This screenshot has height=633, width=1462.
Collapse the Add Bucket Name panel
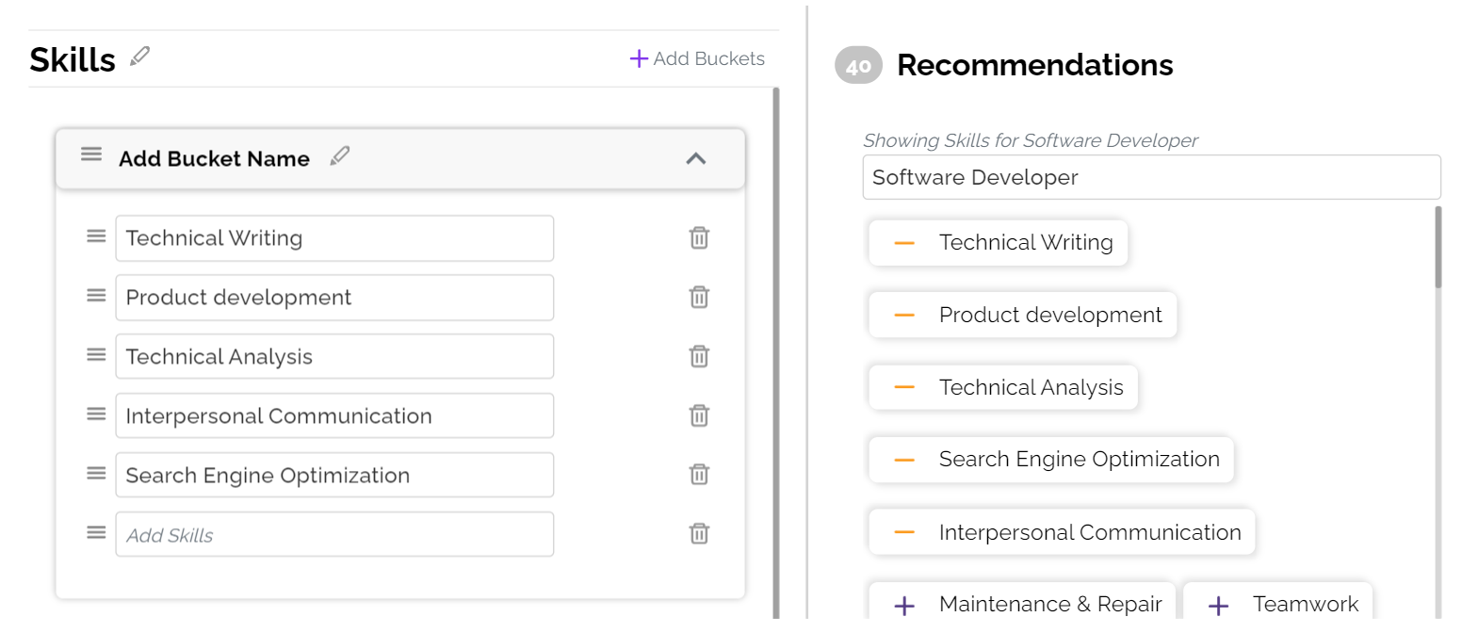coord(695,158)
